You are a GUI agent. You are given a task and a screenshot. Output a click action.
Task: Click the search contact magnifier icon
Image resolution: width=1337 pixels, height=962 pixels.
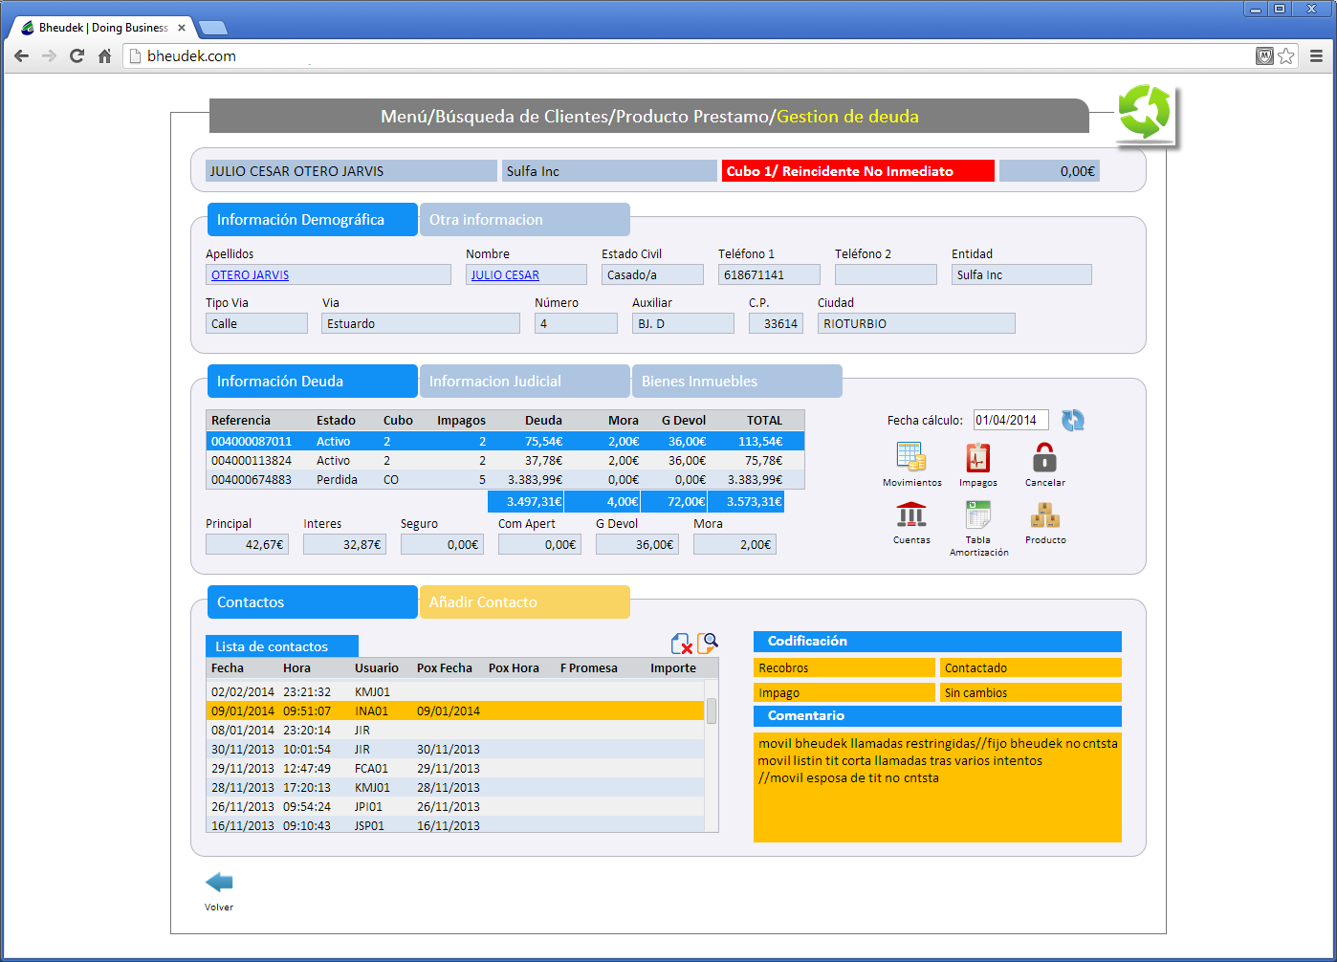(708, 644)
